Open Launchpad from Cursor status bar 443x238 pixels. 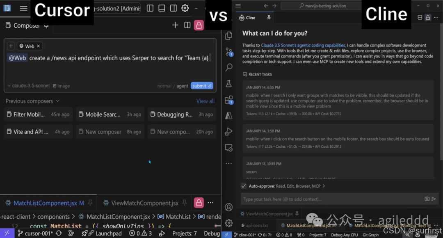click(x=102, y=233)
